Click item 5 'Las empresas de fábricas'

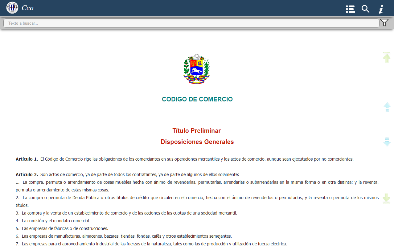point(62,228)
